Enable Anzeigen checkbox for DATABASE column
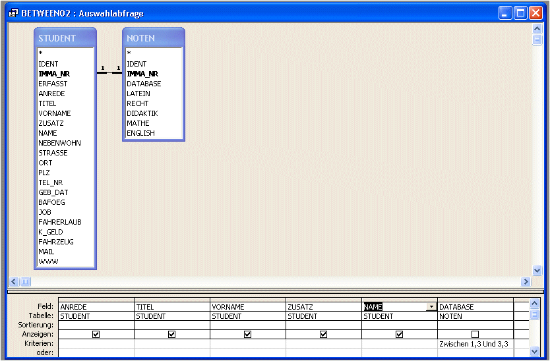The height and width of the screenshot is (361, 550). click(x=475, y=334)
